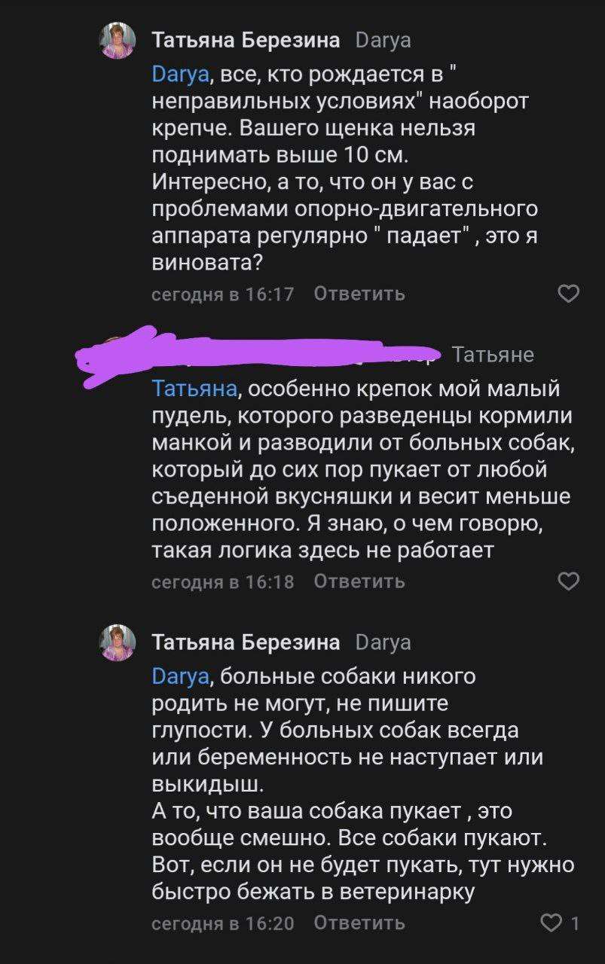Tap the gray Татьяне reply label

493,355
